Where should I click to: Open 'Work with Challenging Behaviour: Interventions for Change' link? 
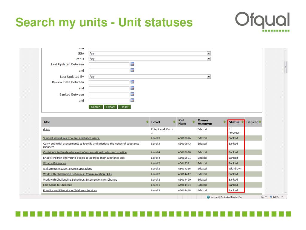pyautogui.click(x=80, y=180)
